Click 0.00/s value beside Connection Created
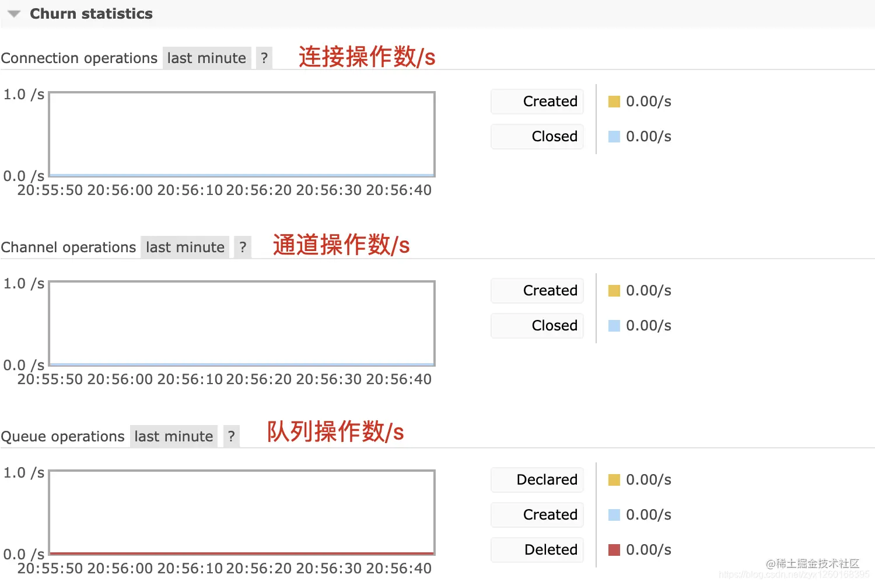875x585 pixels. coord(649,102)
